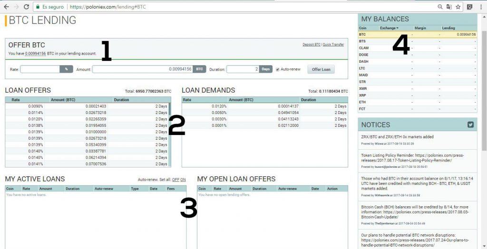
Task: Bookmark this page with the star icon
Action: (x=458, y=7)
